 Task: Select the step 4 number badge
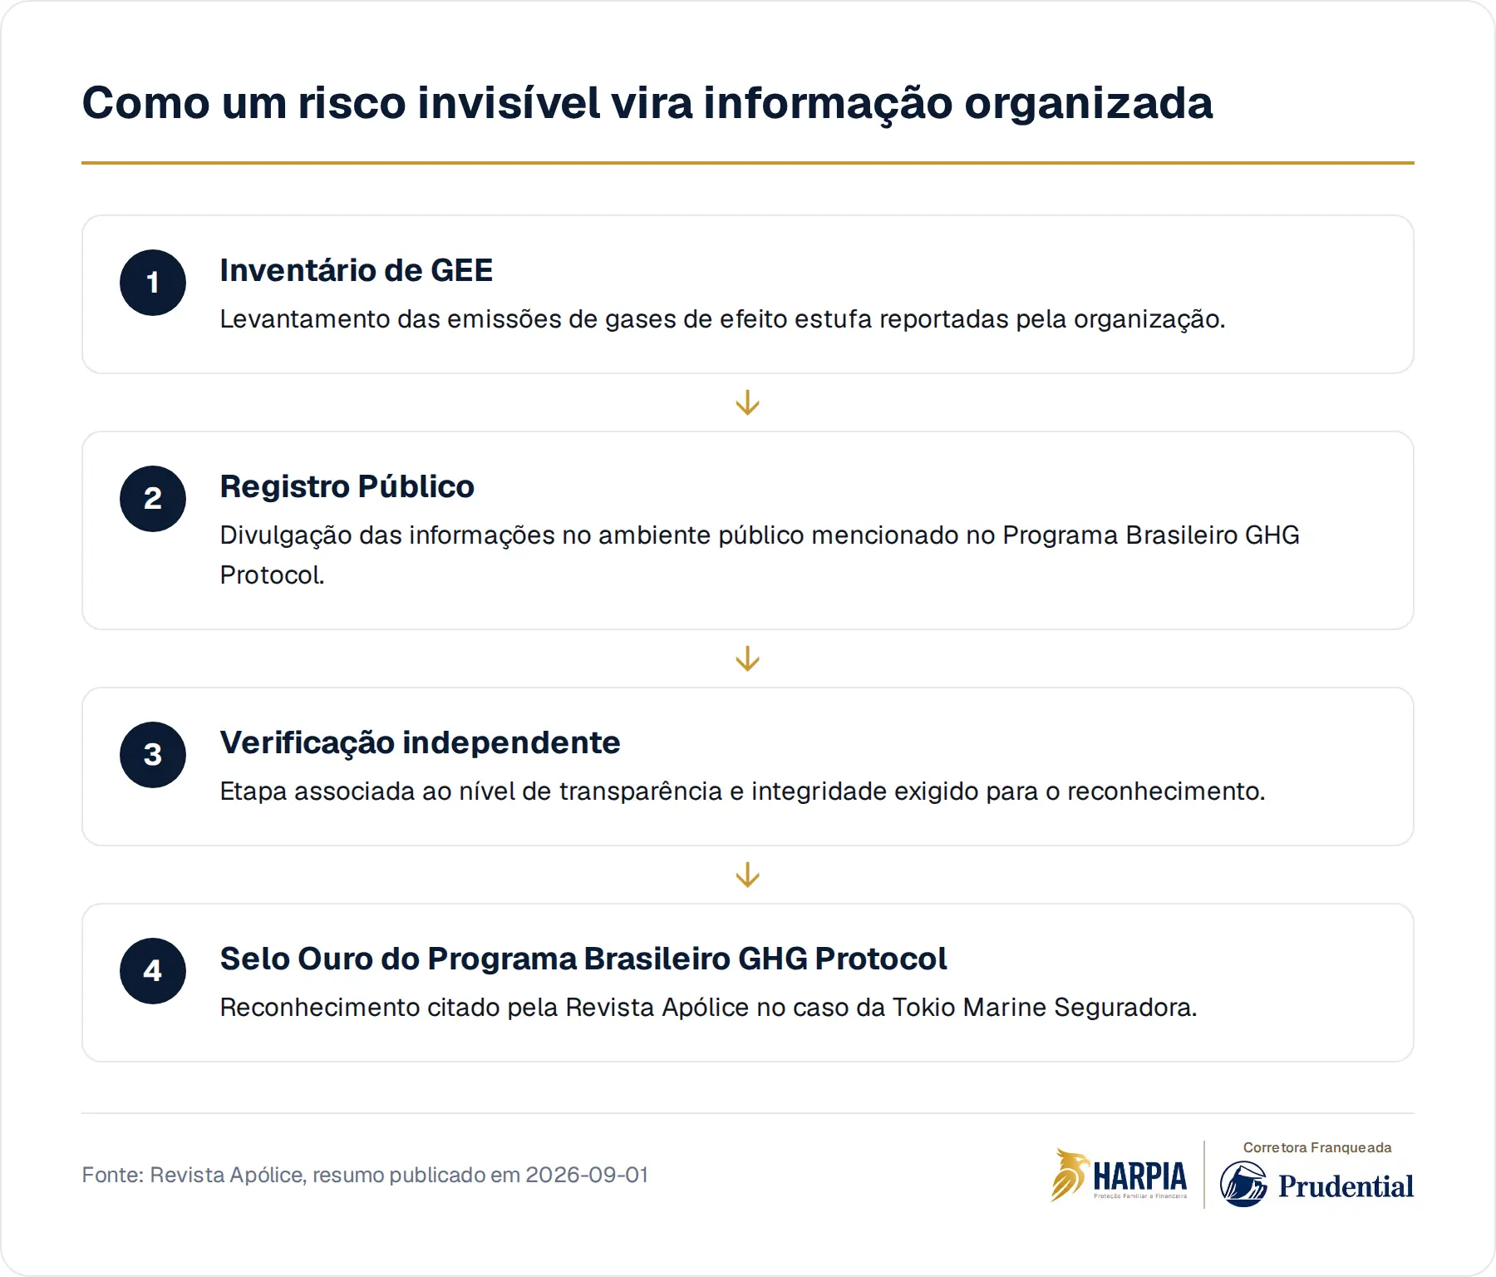(x=153, y=971)
